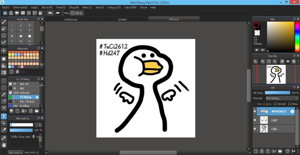Screen dimensions: 300x155
Task: Undock the Lớp panel
Action: [x=294, y=87]
